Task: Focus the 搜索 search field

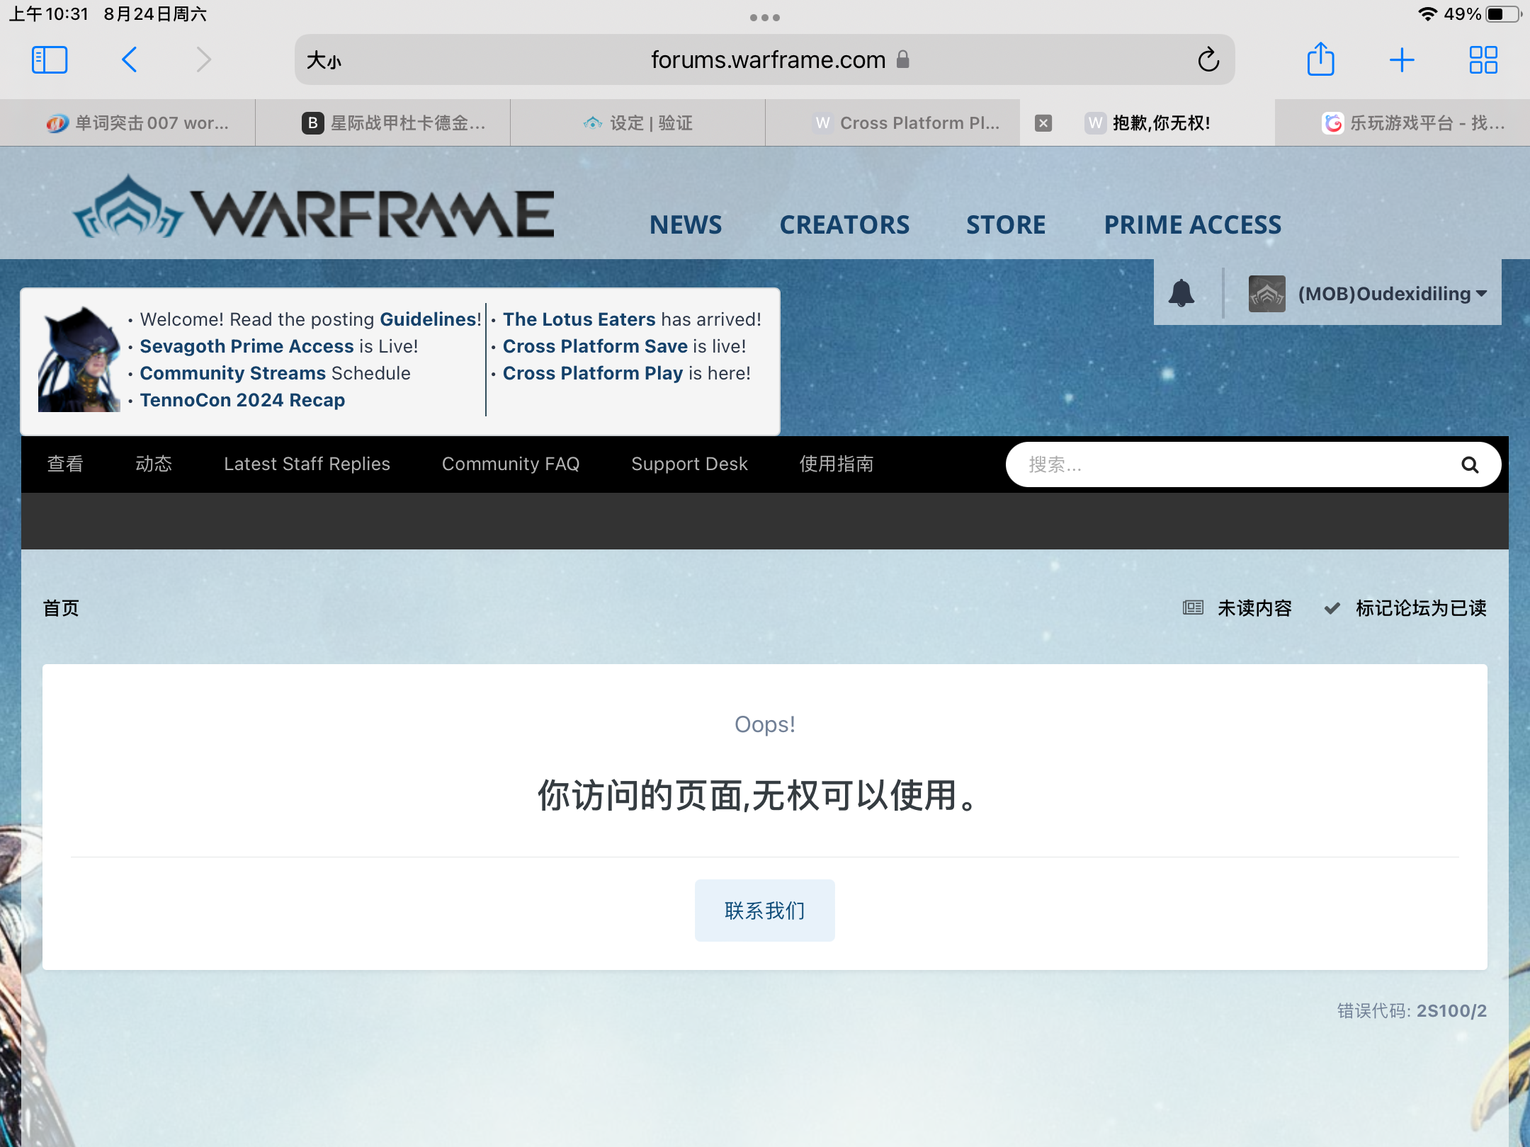Action: pos(1232,464)
